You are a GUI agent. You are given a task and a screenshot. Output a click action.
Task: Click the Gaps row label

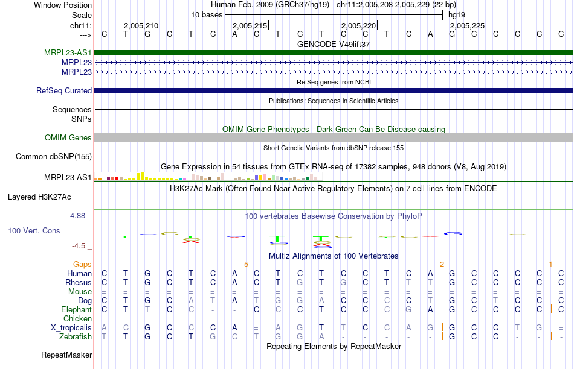click(82, 264)
